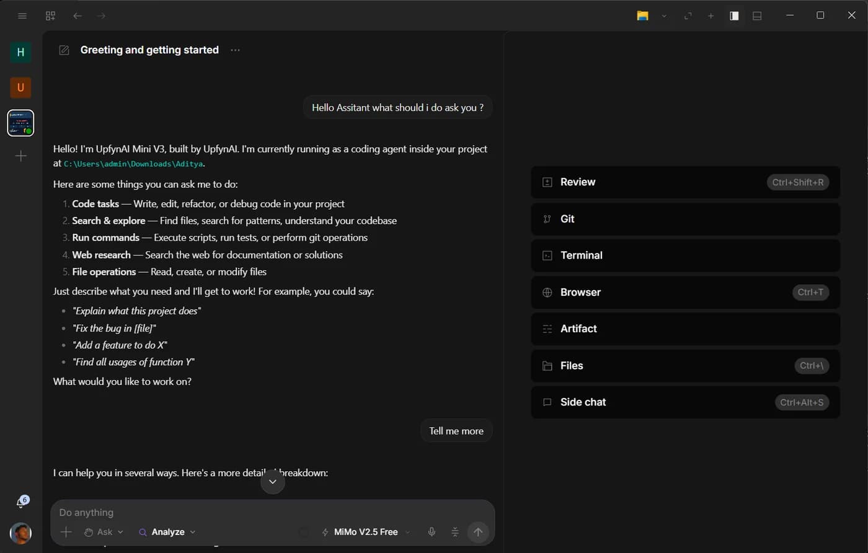The height and width of the screenshot is (553, 868).
Task: Open Side chat
Action: [685, 402]
